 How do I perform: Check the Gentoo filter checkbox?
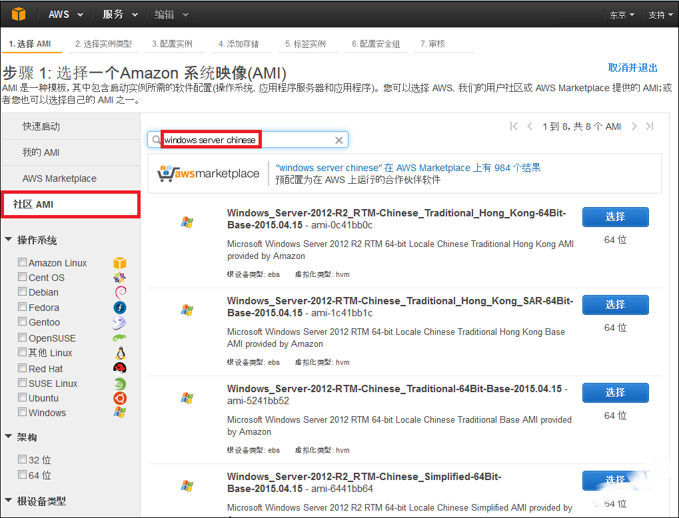22,321
